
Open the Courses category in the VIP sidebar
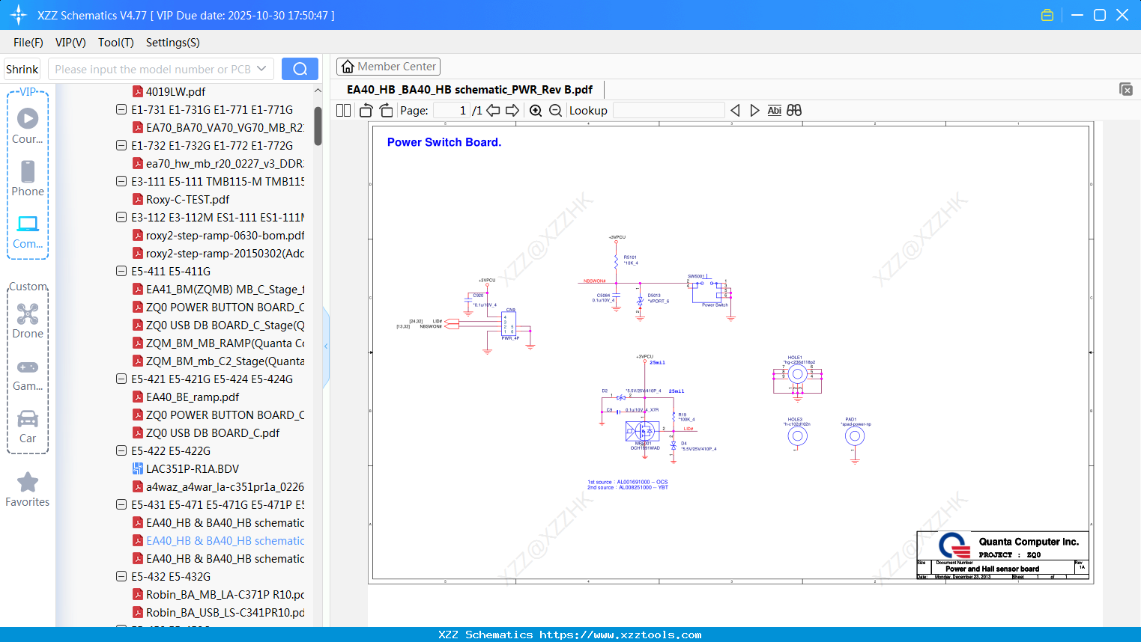click(x=28, y=126)
